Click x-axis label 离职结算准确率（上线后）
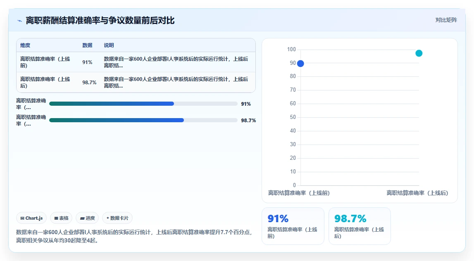This screenshot has width=474, height=261. pyautogui.click(x=417, y=193)
